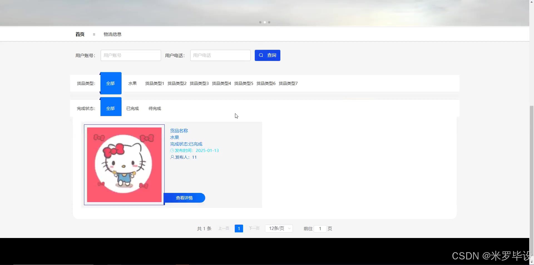Screen dimensions: 534x265
Task: Open the 物流信息 navigation item
Action: (x=113, y=34)
